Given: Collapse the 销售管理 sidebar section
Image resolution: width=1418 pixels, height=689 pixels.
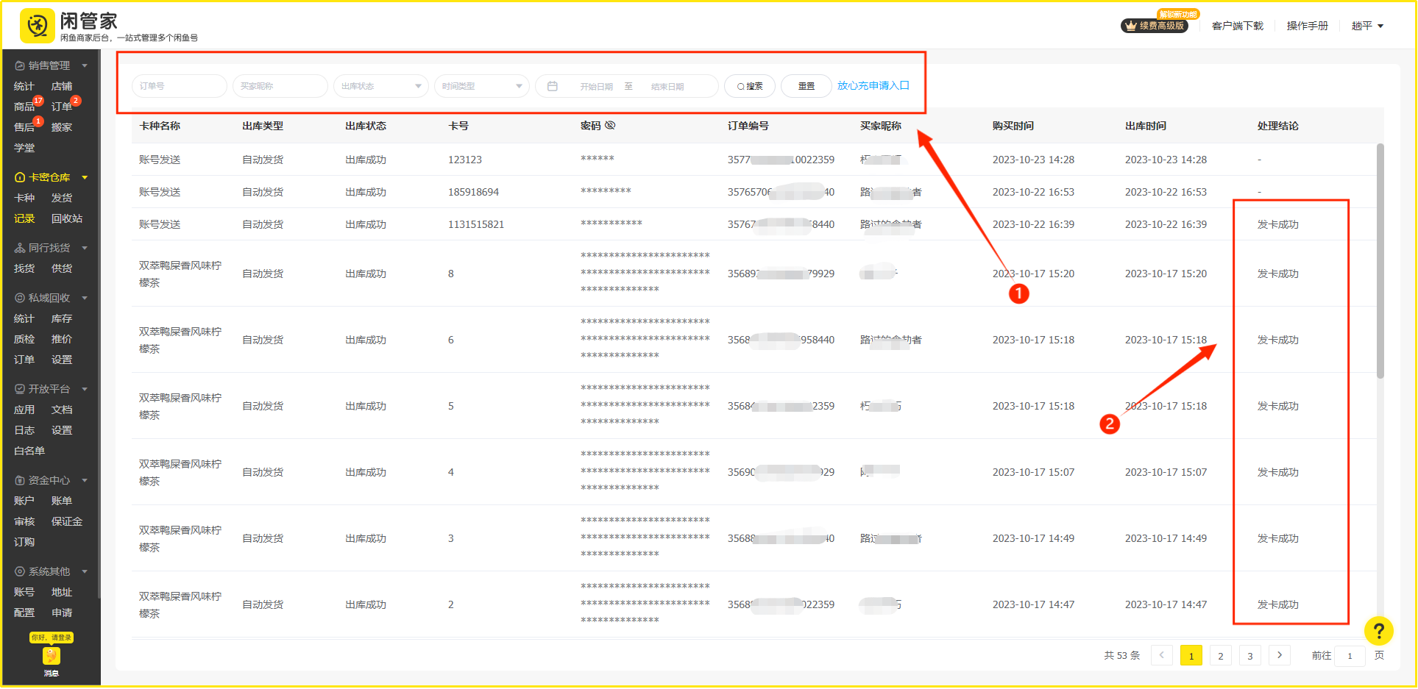Looking at the screenshot, I should pos(85,65).
